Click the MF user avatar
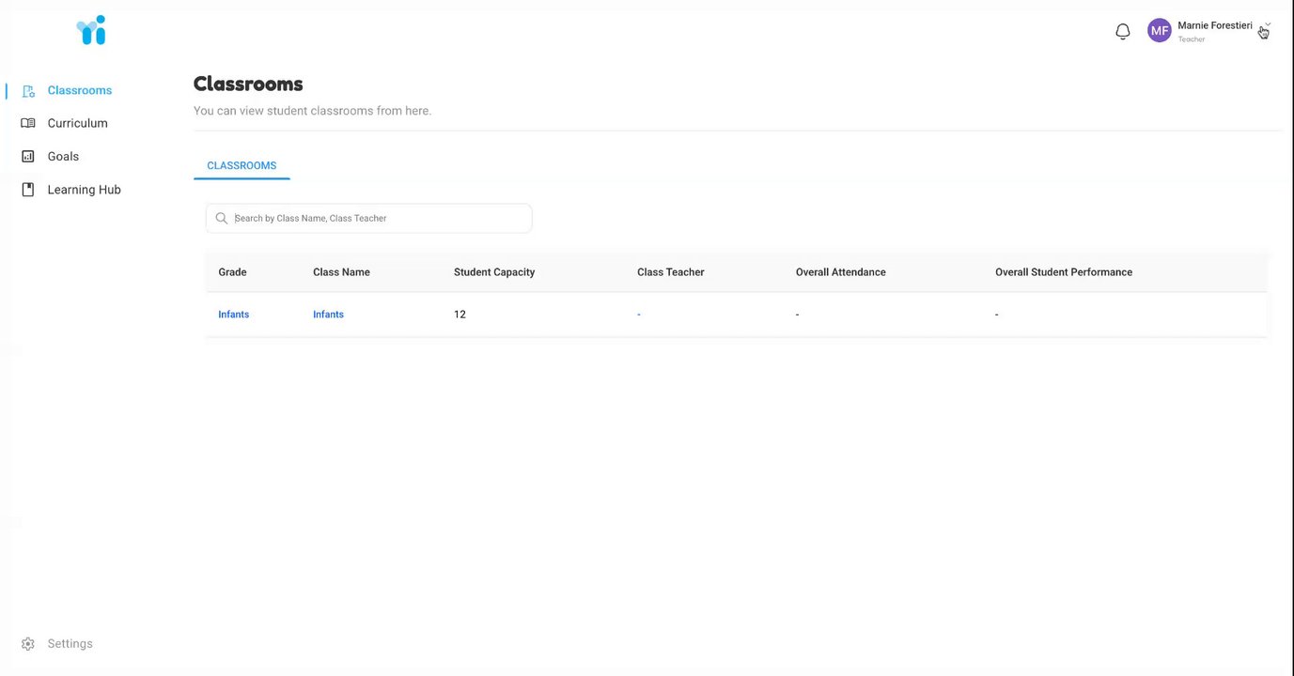Image resolution: width=1294 pixels, height=676 pixels. tap(1160, 31)
